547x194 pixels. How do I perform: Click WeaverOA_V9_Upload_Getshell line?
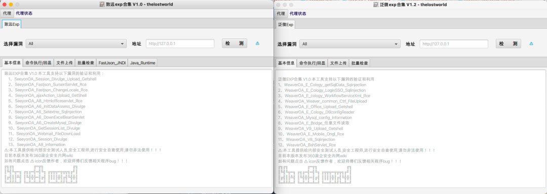pos(310,128)
